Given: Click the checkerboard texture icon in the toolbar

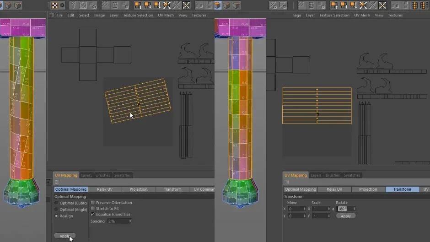Looking at the screenshot, I should coord(54,5).
